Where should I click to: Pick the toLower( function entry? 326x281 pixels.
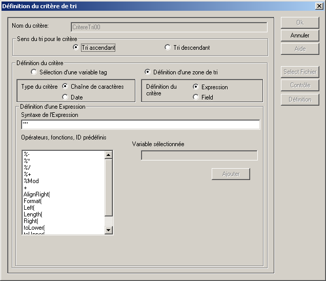[x=34, y=228]
